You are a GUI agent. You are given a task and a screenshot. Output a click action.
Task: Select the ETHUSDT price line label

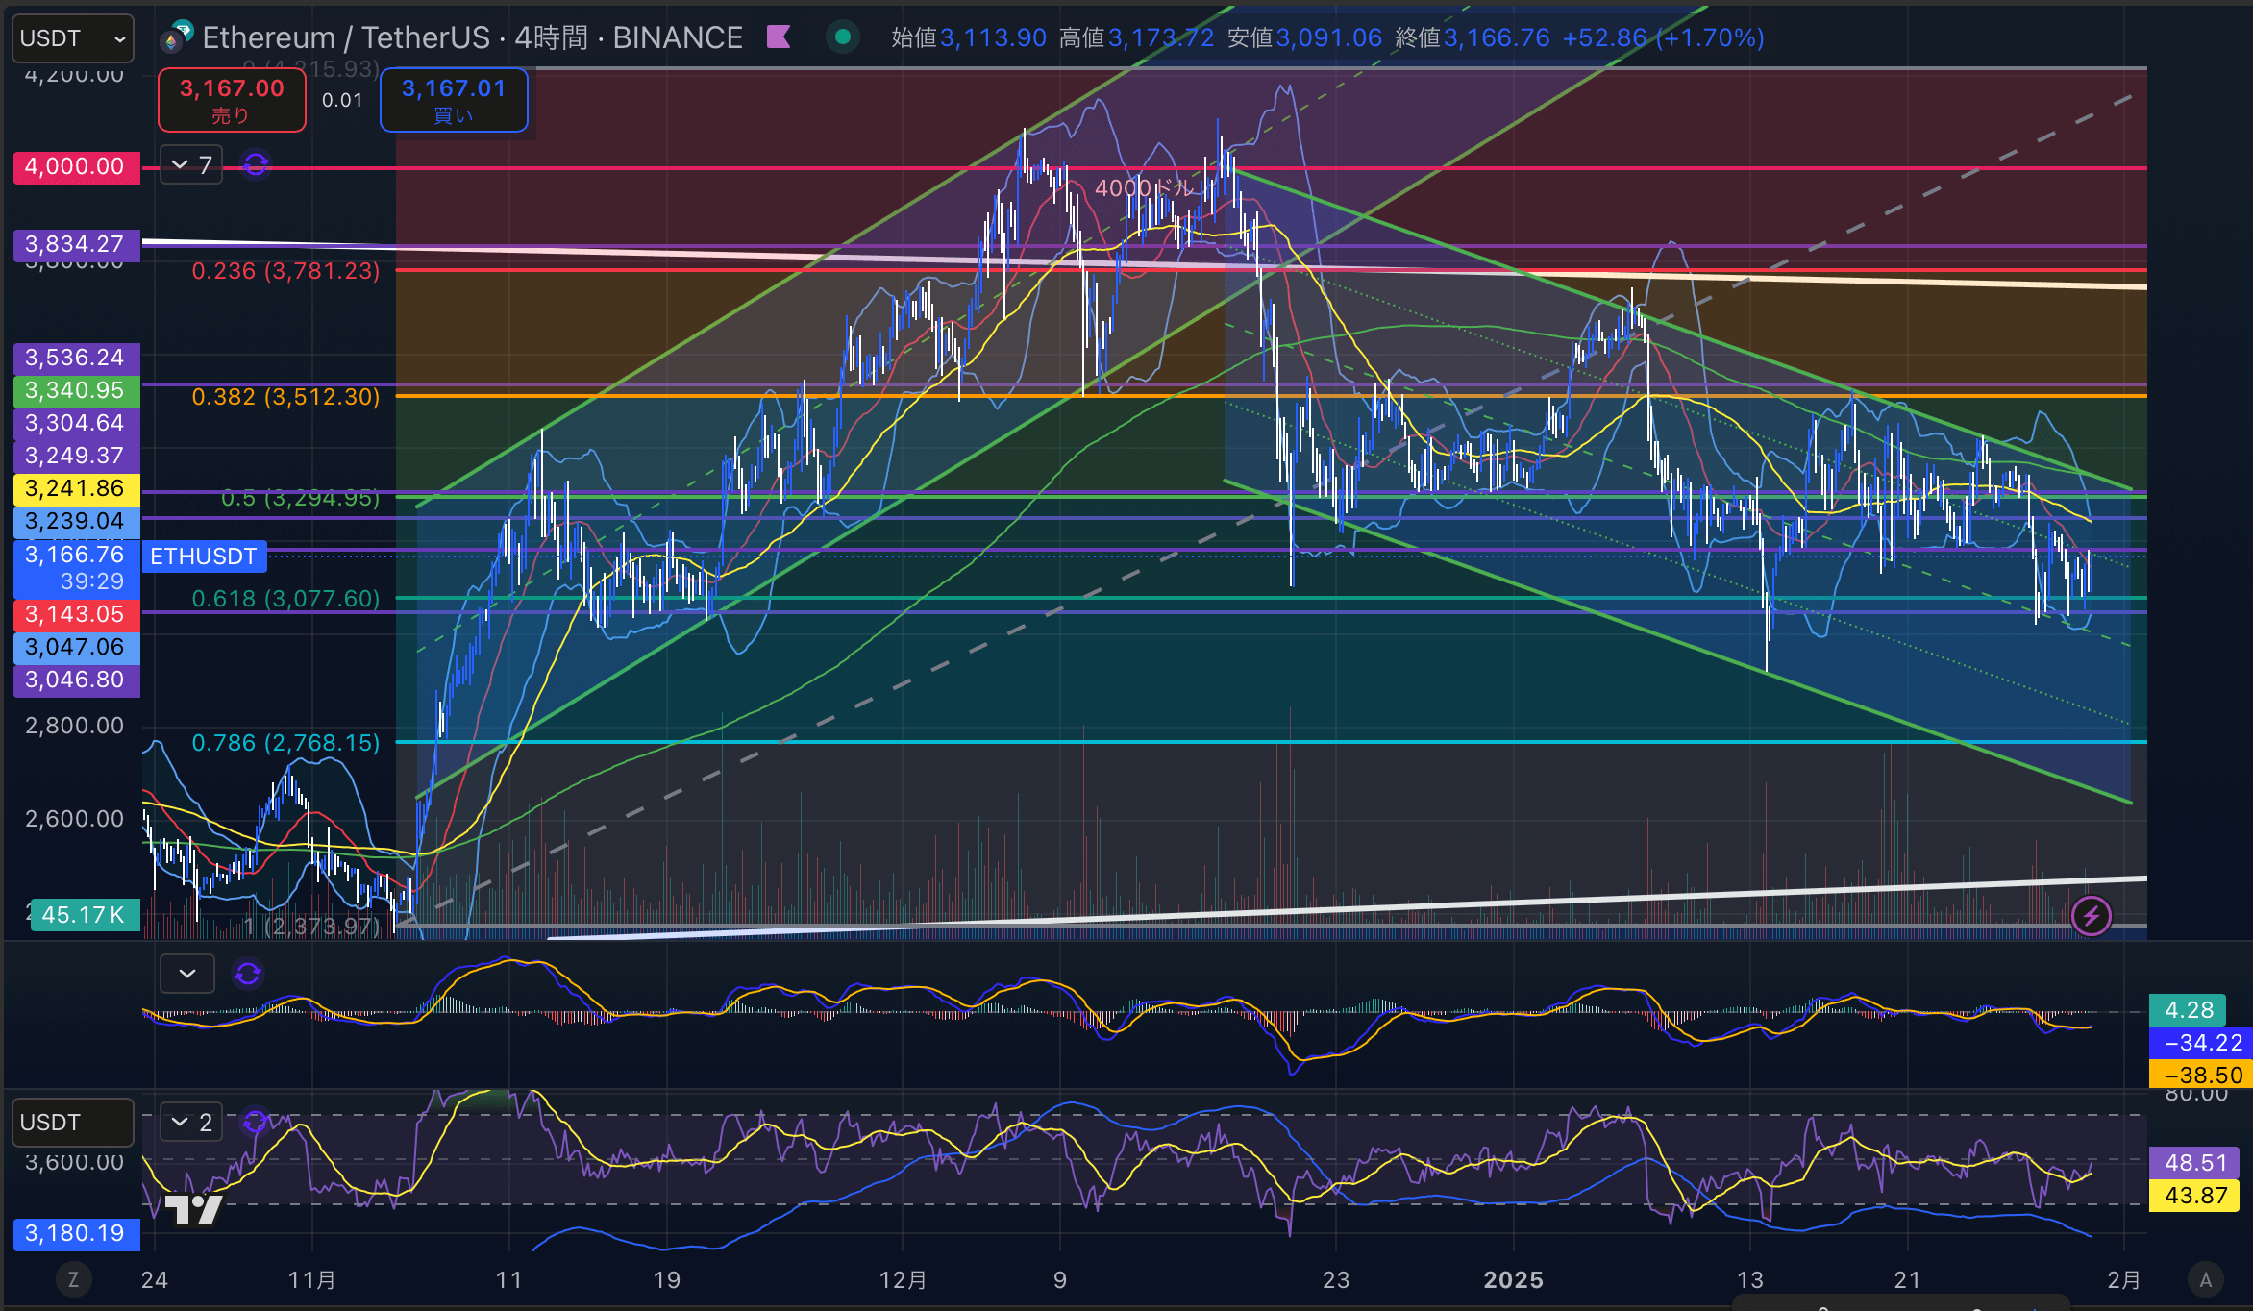coord(204,557)
